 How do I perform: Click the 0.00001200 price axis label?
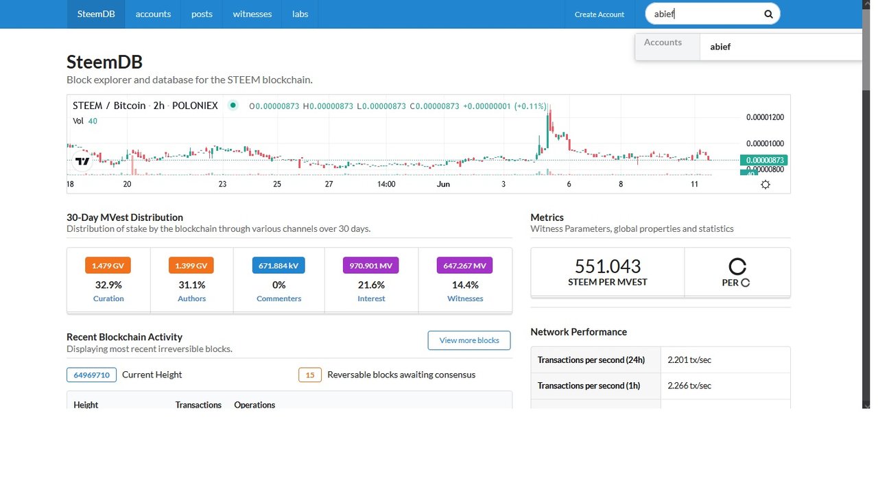[765, 117]
